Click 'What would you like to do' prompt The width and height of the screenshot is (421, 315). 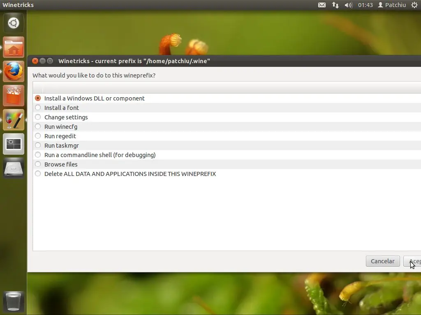94,75
